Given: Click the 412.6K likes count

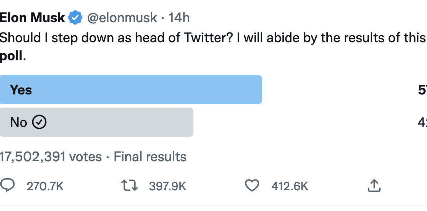Looking at the screenshot, I should [290, 186].
